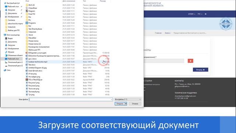The image size is (236, 133).
Task: Click the Word icon of Test.docx
Action: [x=27, y=65]
